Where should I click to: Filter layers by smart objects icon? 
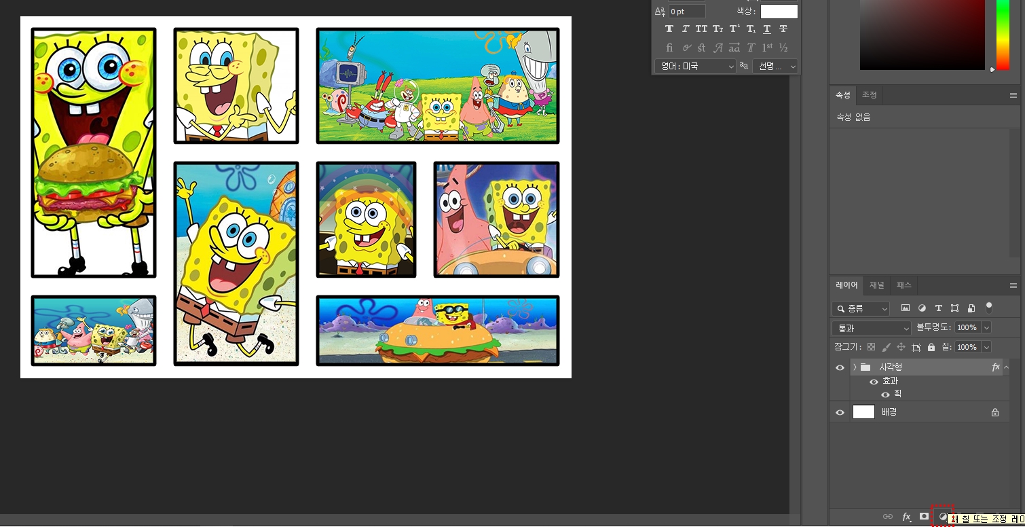pos(971,308)
